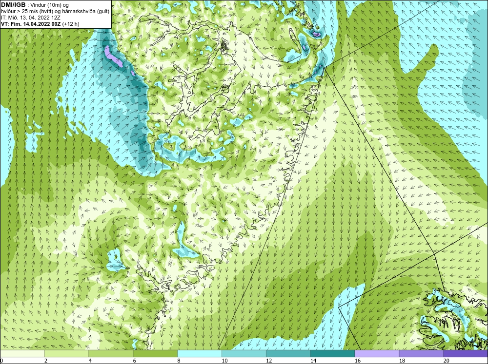Click the legend scale label '2'
The width and height of the screenshot is (488, 364).
point(46,361)
